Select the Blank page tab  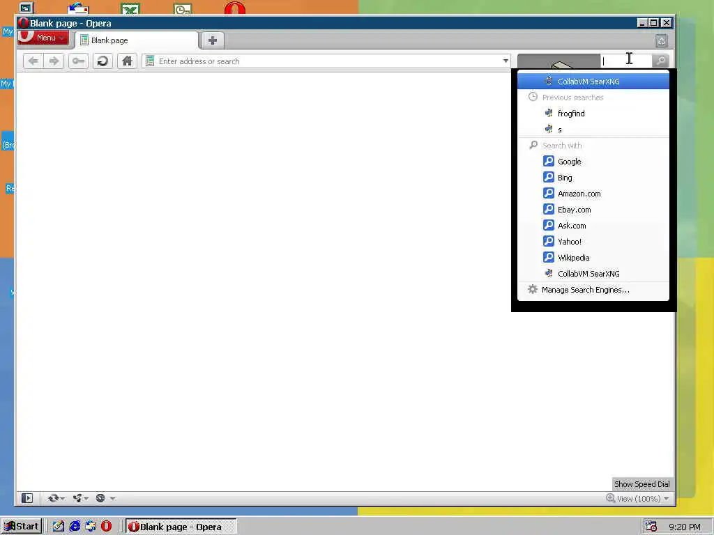pyautogui.click(x=137, y=40)
